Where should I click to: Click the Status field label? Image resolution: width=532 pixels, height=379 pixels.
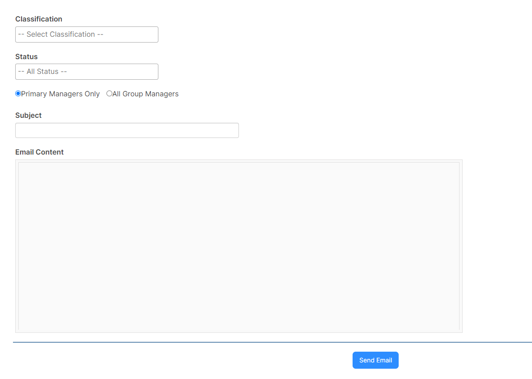click(x=26, y=57)
